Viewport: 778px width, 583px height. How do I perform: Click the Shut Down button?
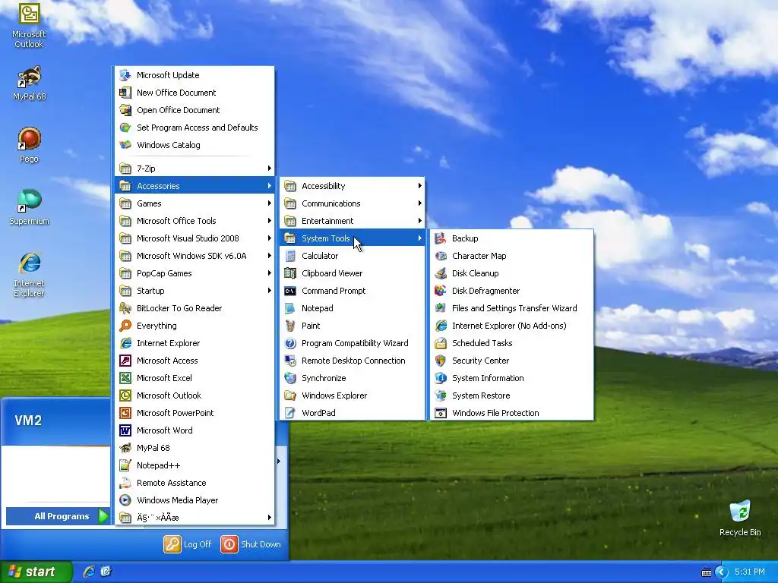click(x=251, y=544)
